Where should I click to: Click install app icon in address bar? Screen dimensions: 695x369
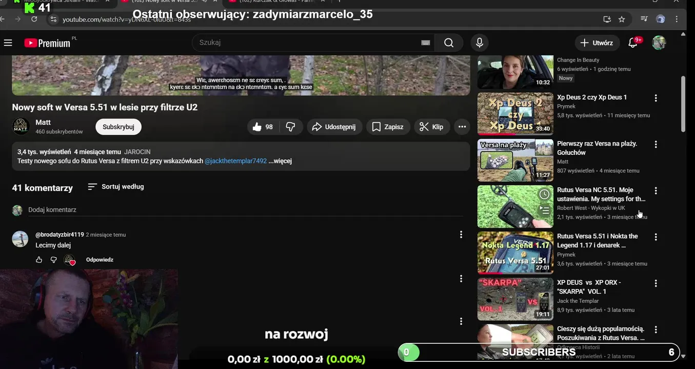coord(607,19)
